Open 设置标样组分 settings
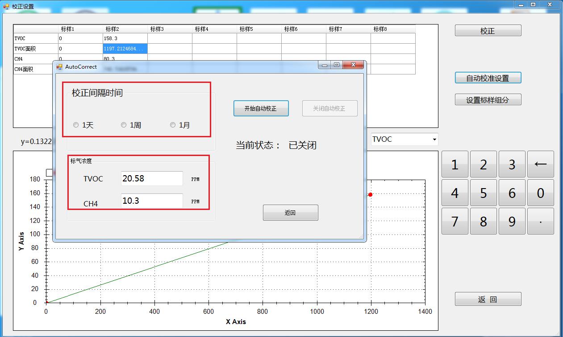Image resolution: width=563 pixels, height=337 pixels. (x=488, y=100)
